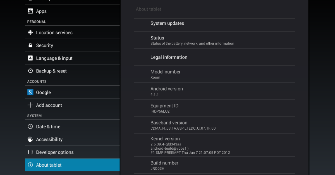Click the Developer options braces icon
The height and width of the screenshot is (175, 335).
click(x=30, y=152)
